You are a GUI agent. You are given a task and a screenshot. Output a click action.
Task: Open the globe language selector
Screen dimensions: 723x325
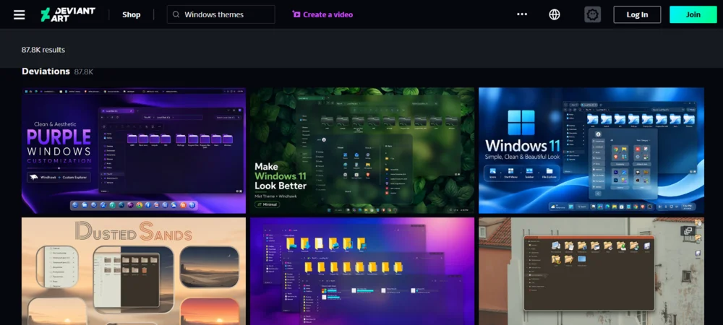(x=555, y=14)
